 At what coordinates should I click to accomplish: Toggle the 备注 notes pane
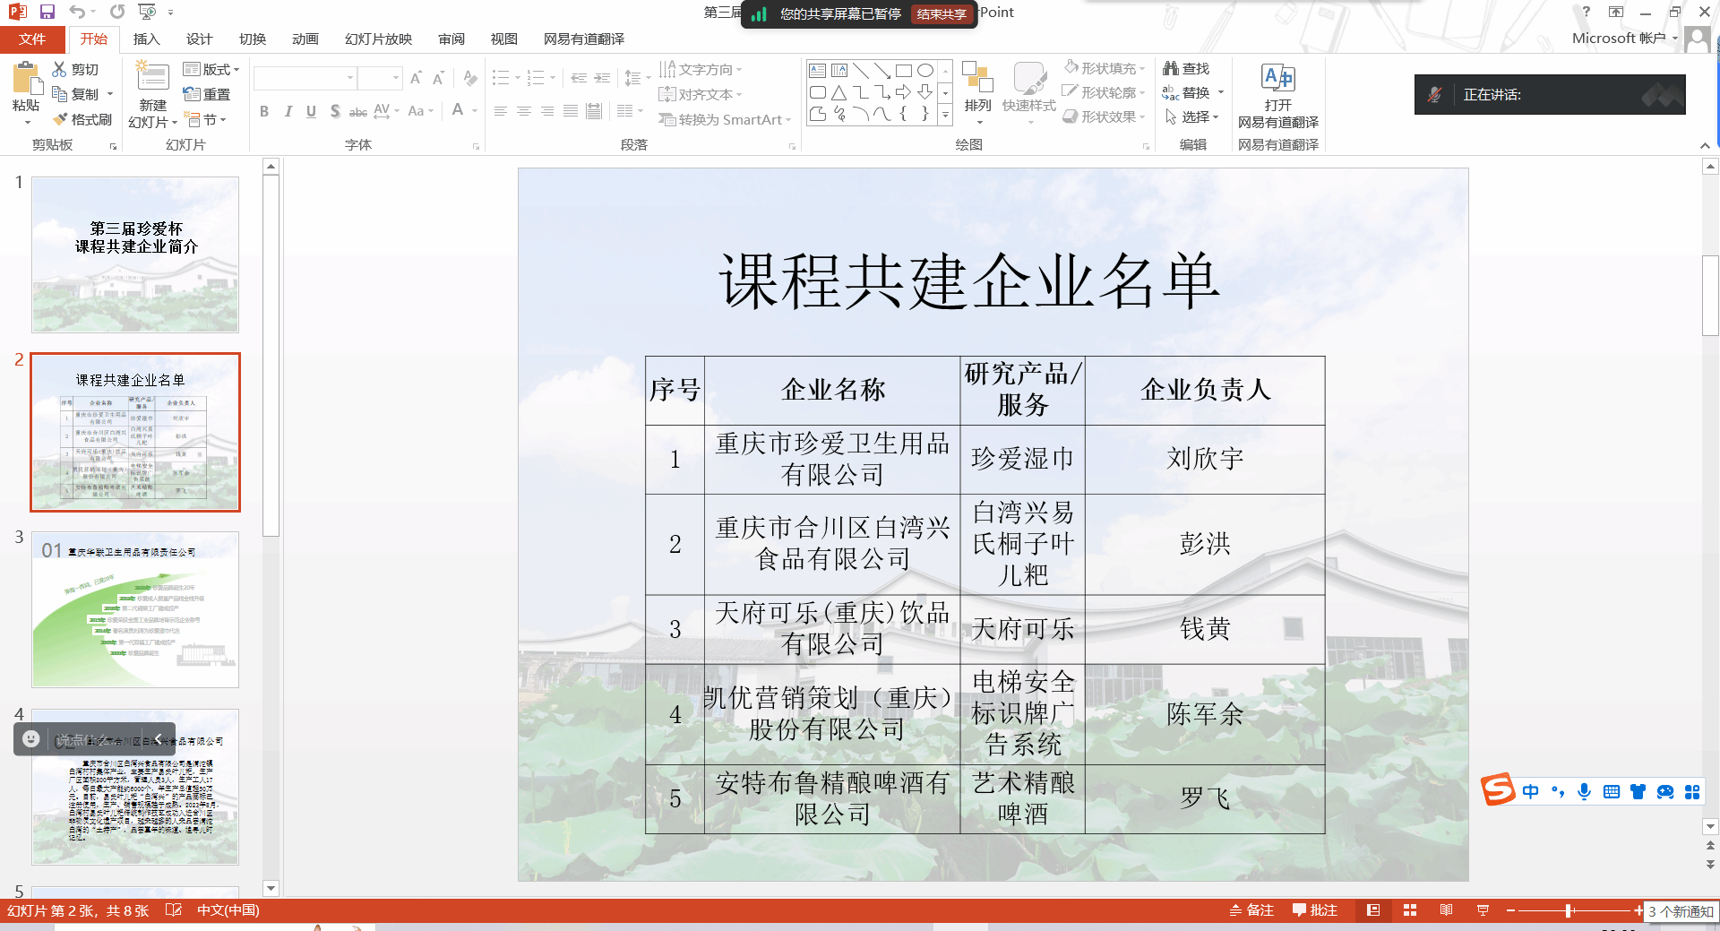click(1251, 910)
